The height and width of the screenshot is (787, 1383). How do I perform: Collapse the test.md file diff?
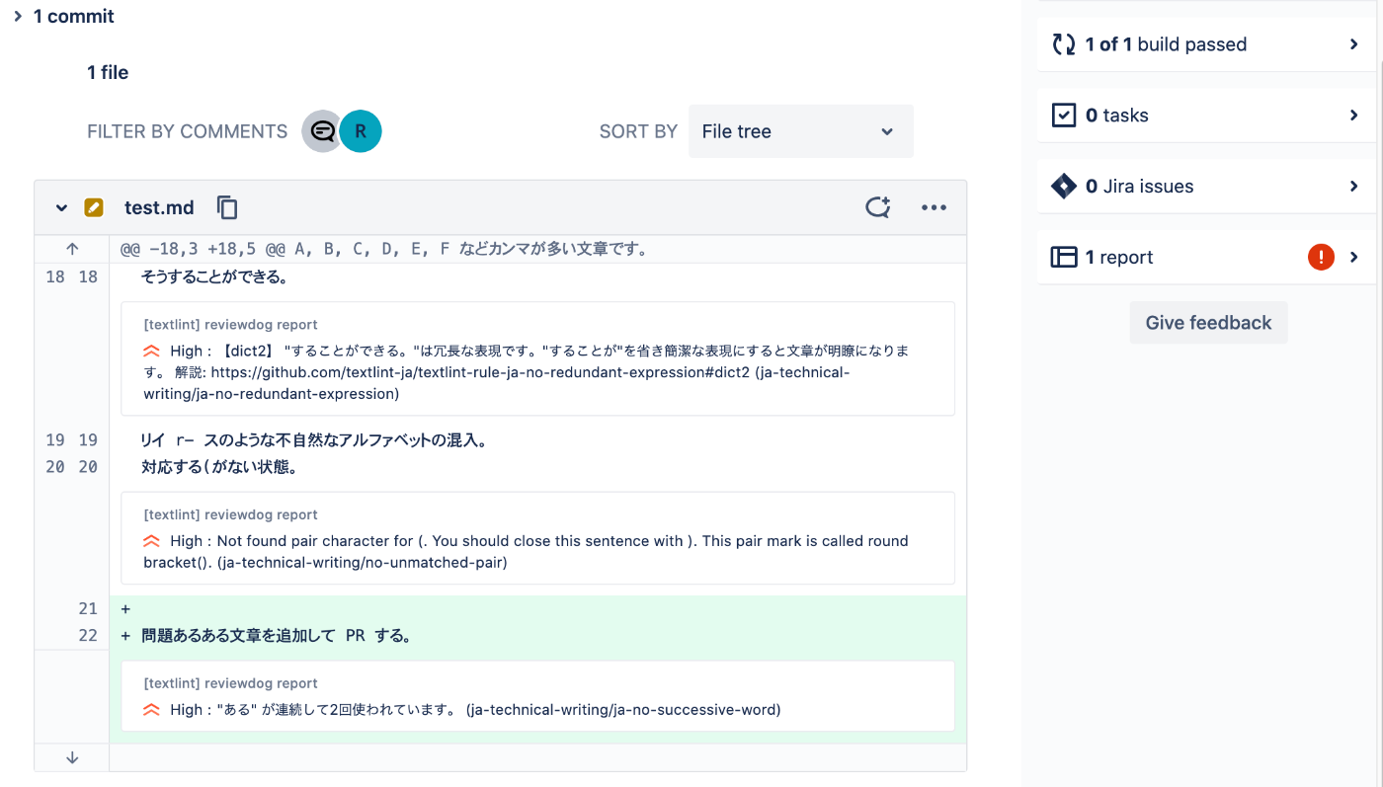click(61, 208)
